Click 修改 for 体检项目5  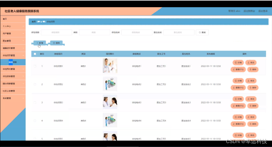point(251,135)
